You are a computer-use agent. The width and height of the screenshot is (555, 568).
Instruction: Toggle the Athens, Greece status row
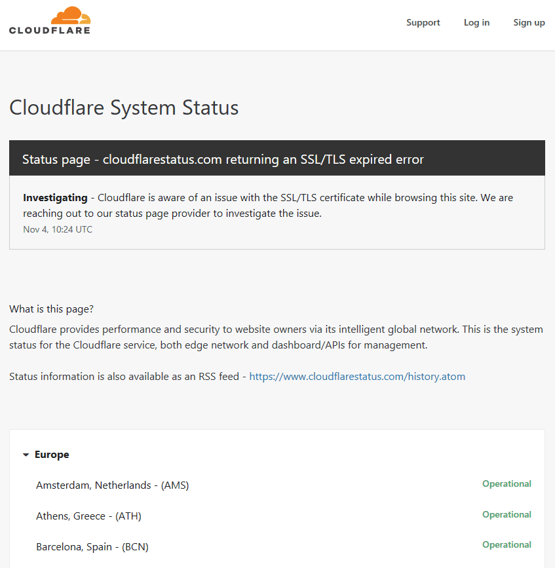click(88, 516)
